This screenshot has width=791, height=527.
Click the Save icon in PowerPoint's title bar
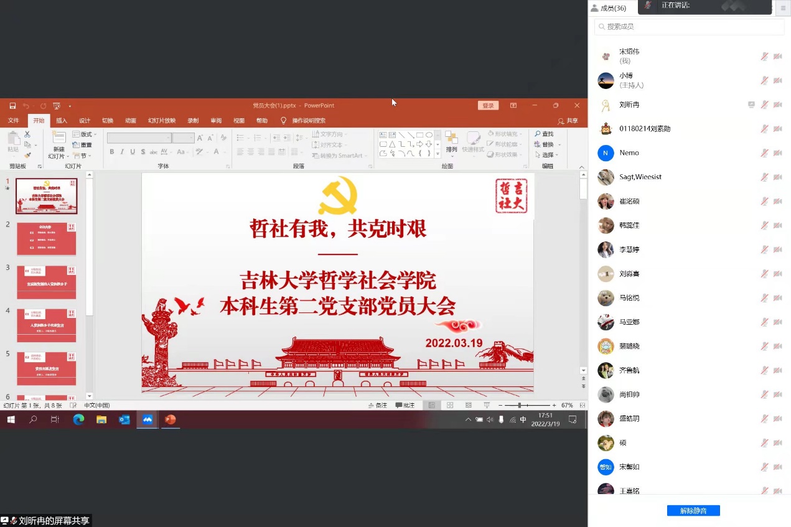[x=12, y=106]
